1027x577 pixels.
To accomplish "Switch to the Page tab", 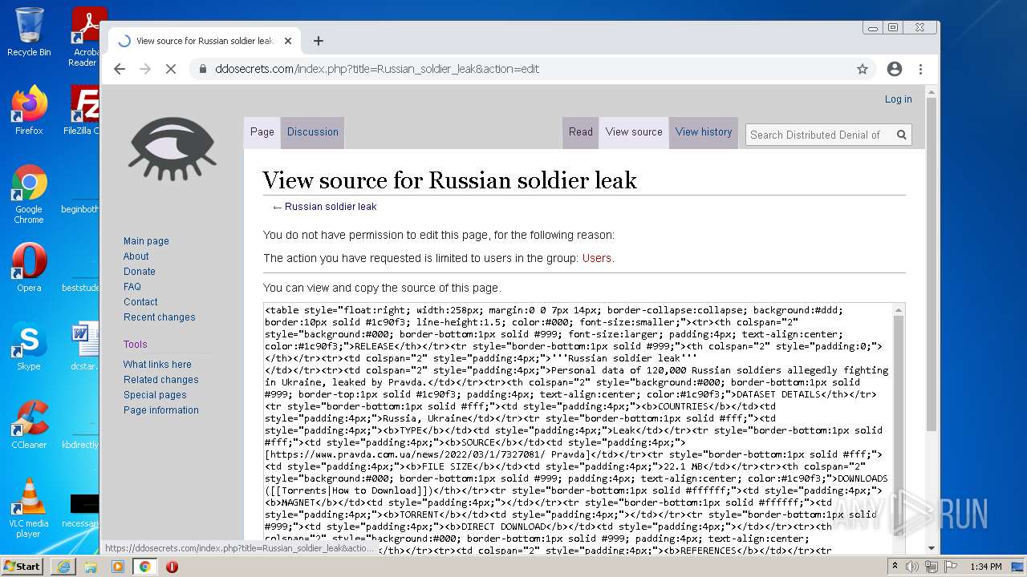I will (x=262, y=132).
